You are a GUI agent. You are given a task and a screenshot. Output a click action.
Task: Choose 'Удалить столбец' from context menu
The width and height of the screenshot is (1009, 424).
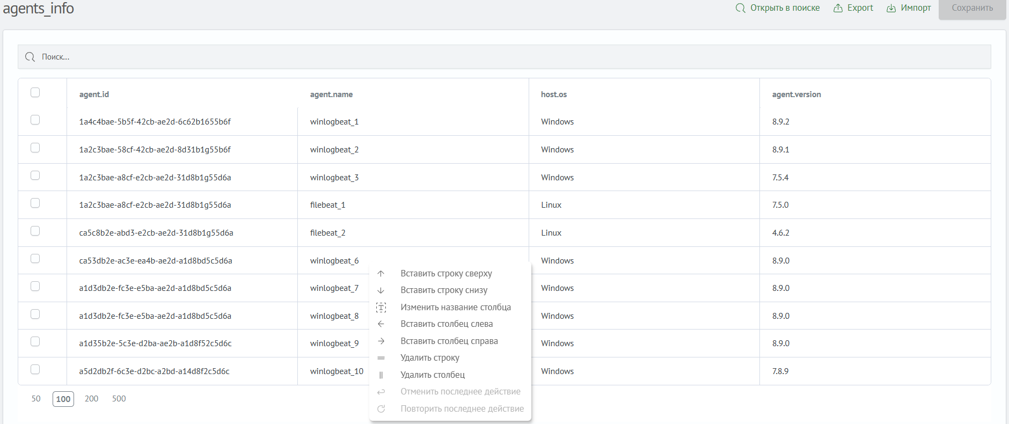coord(432,375)
